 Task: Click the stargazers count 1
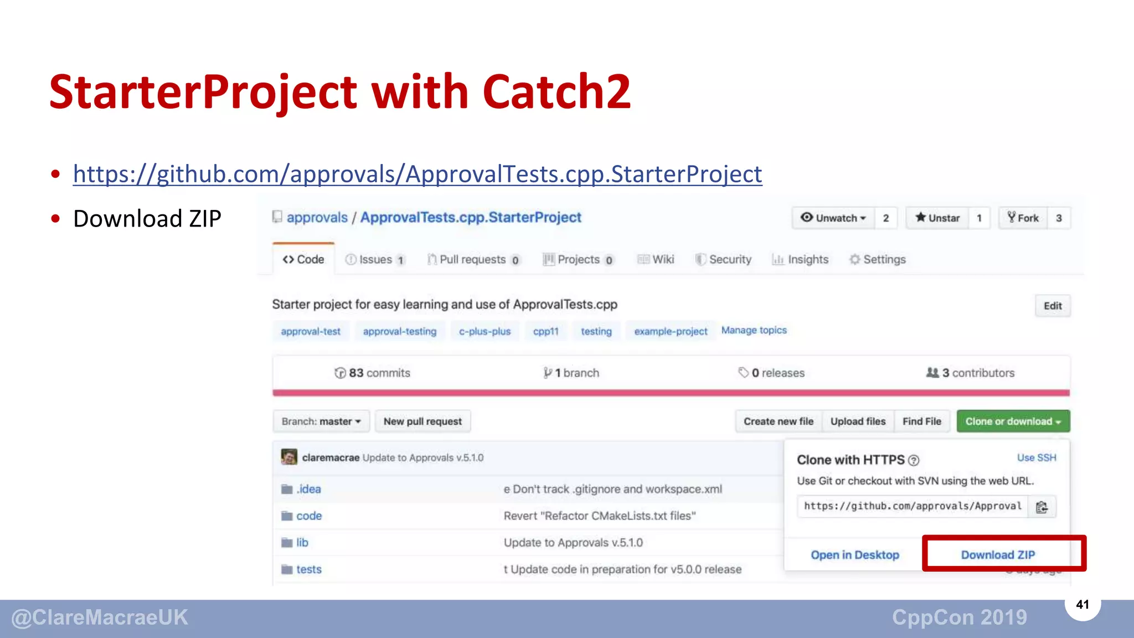[979, 218]
